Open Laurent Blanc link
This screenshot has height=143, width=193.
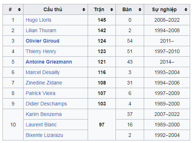41,125
